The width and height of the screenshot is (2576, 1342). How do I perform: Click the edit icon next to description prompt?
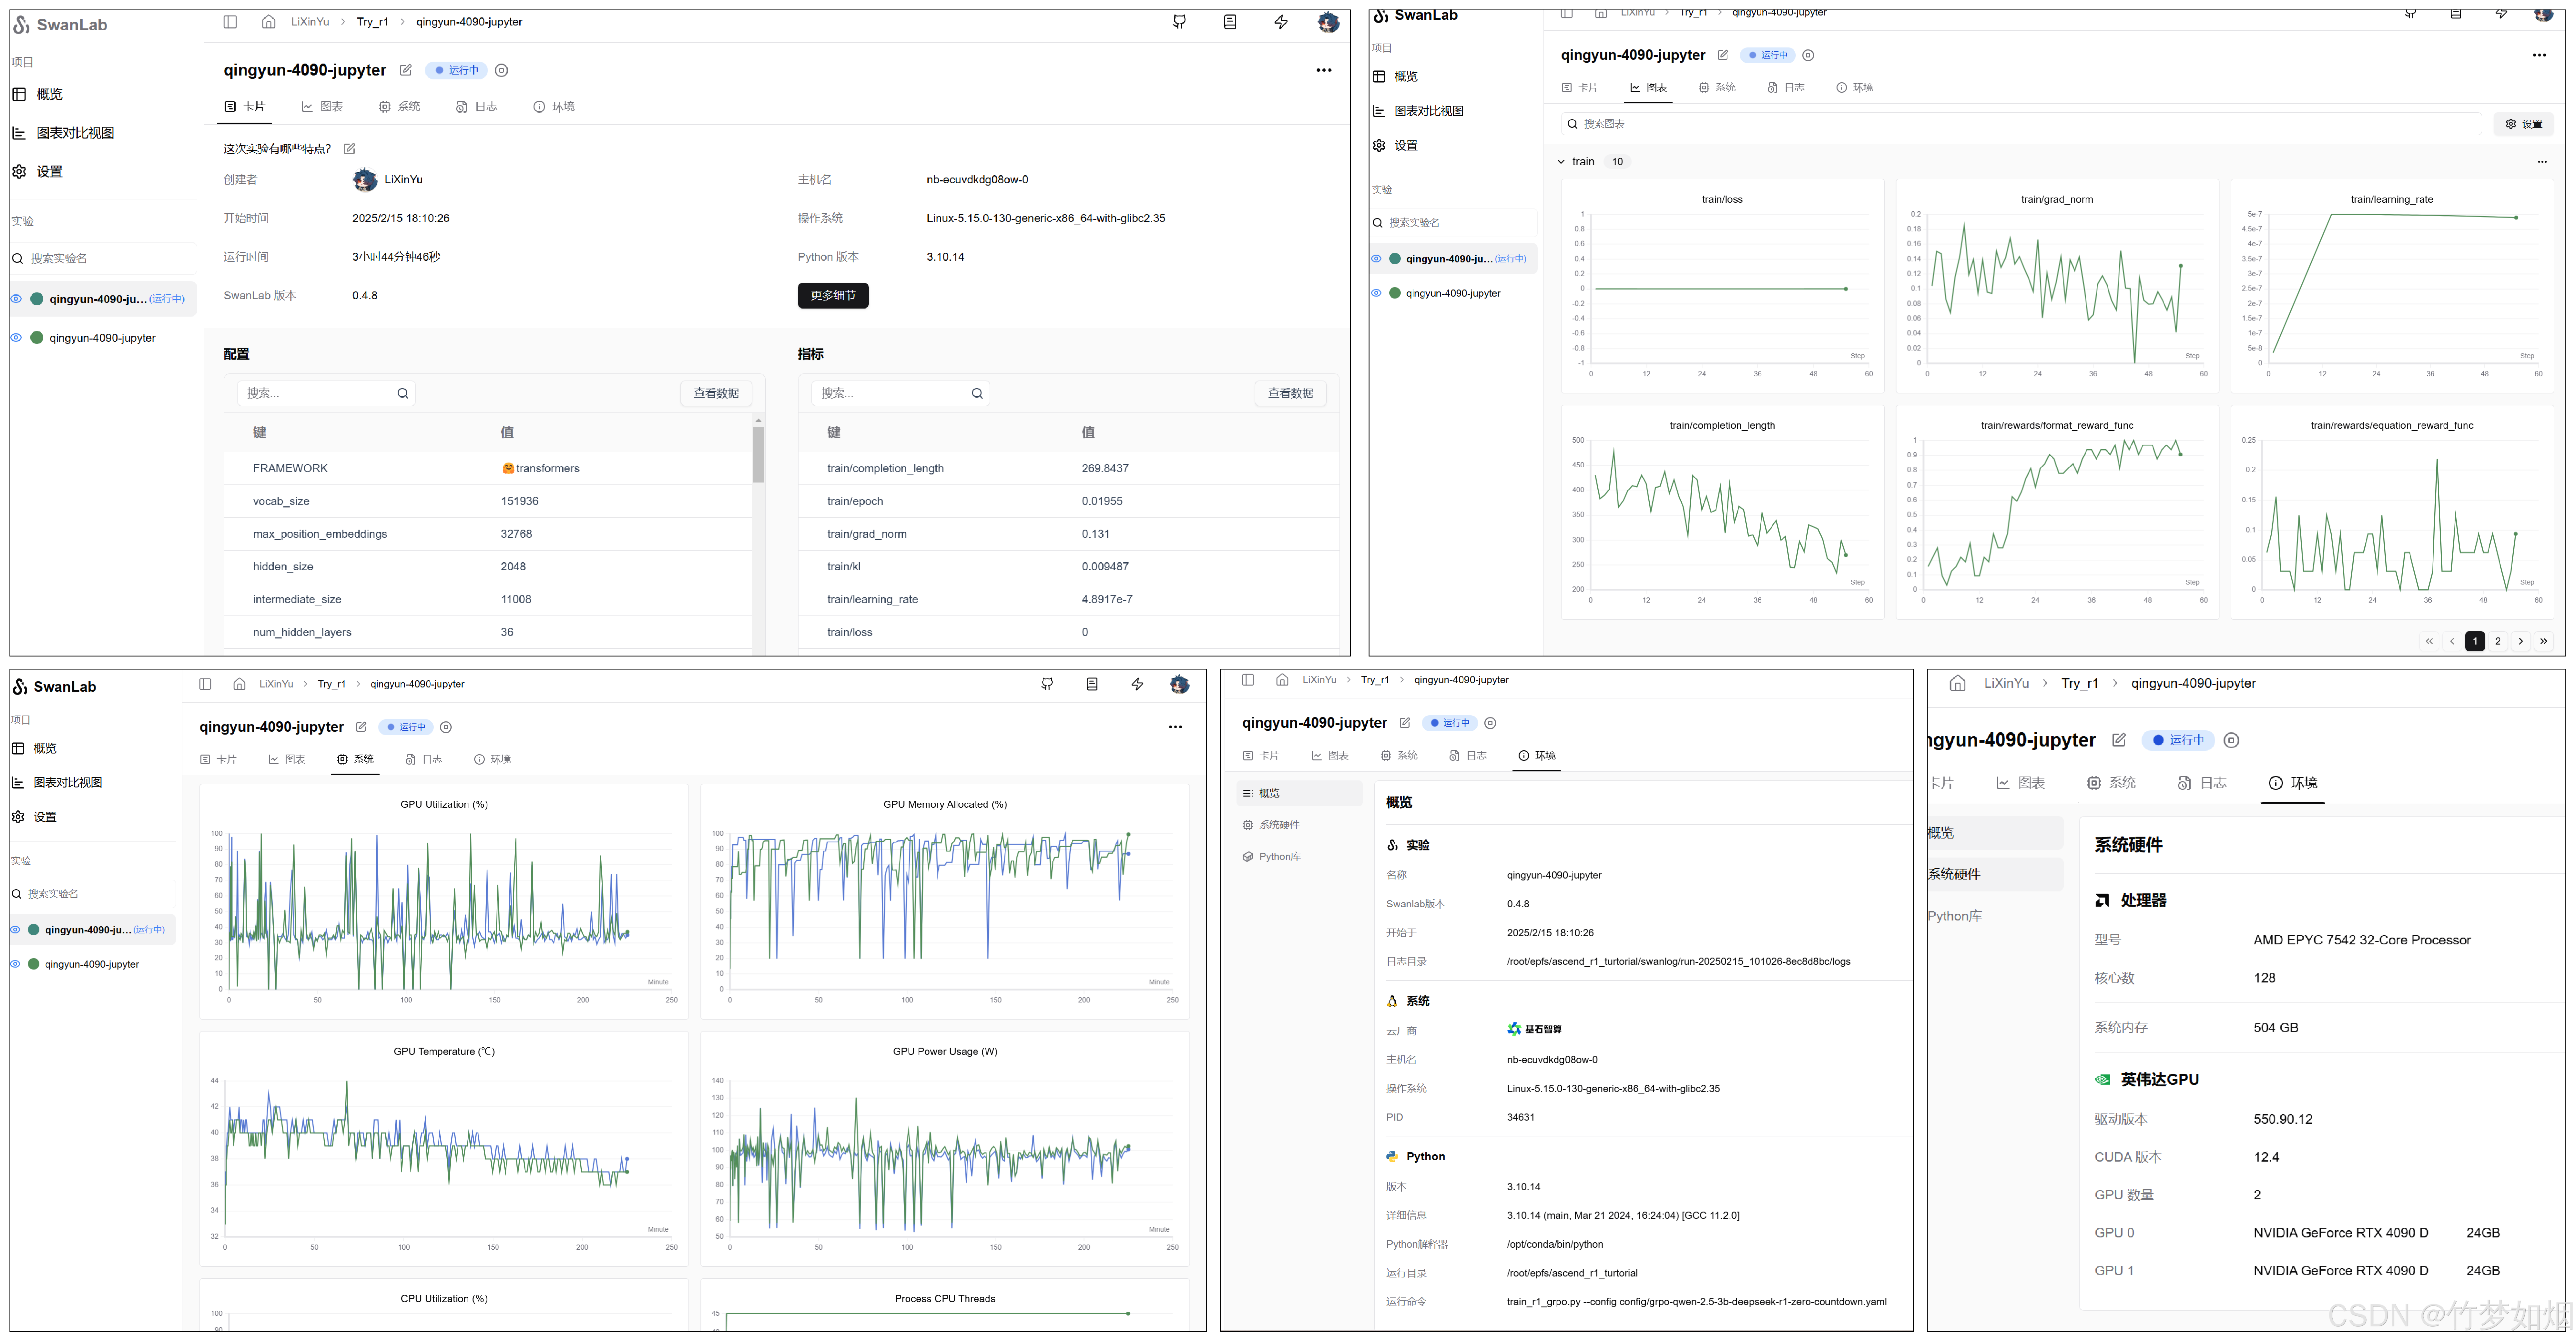[x=349, y=149]
